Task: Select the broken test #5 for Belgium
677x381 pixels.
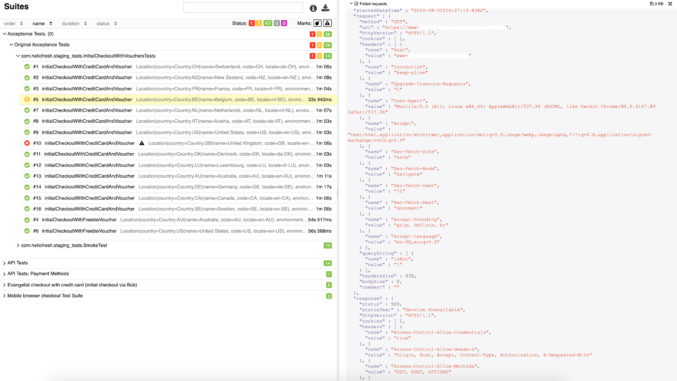Action: [178, 100]
